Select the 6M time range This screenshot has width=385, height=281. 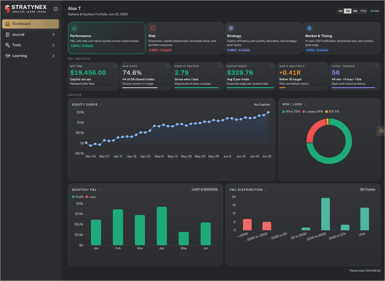click(x=355, y=11)
